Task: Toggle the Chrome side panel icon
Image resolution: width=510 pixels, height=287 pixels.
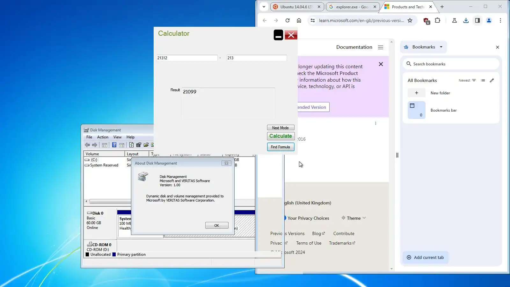Action: [477, 20]
